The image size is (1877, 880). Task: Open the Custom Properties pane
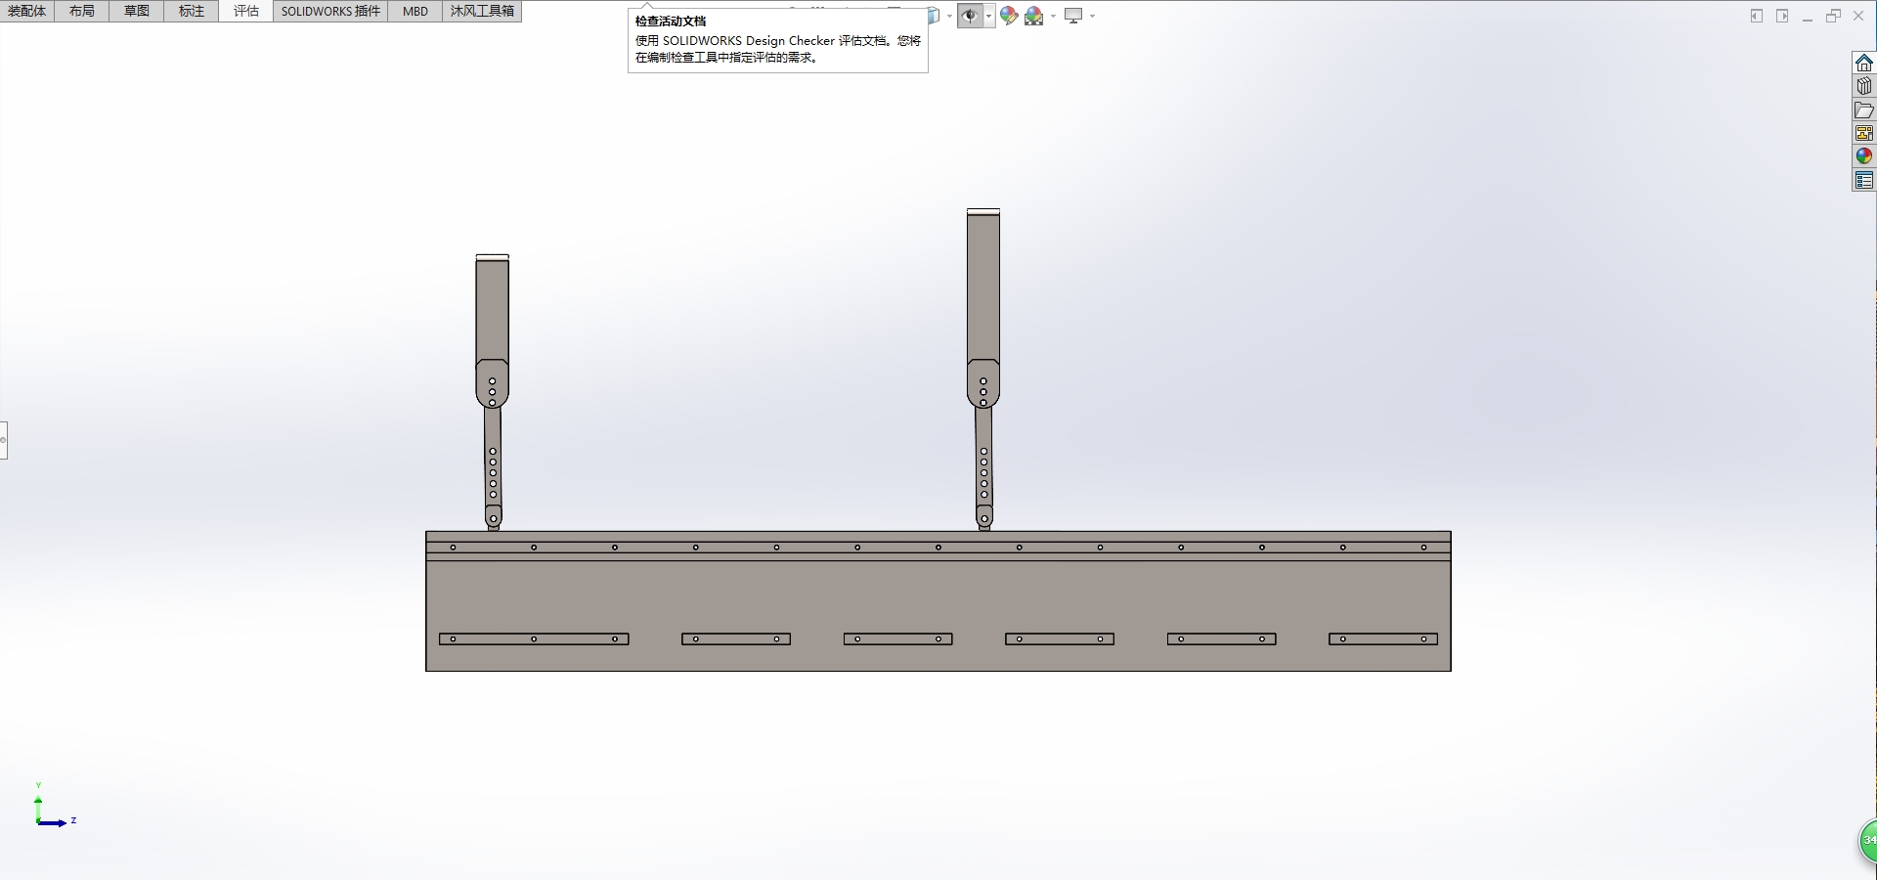click(x=1864, y=180)
